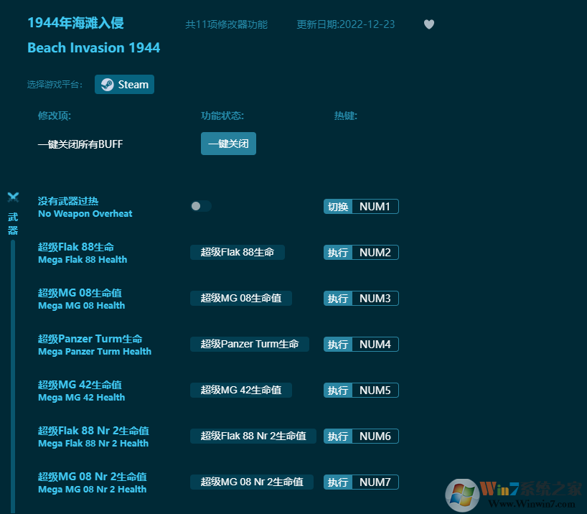This screenshot has height=514, width=587.
Task: Edit the NUM2 hotkey field
Action: tap(375, 253)
